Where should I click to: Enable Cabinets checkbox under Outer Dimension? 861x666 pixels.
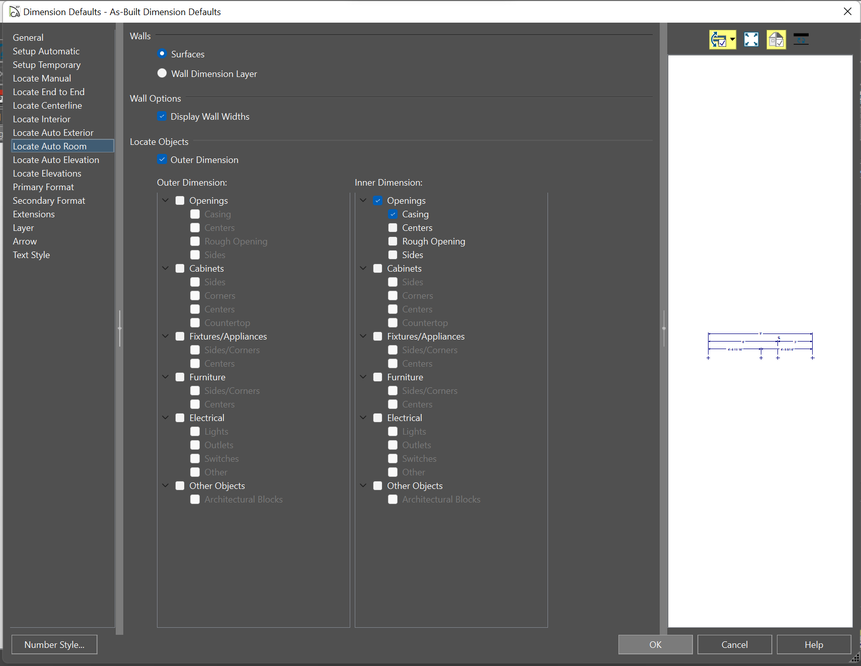coord(180,269)
